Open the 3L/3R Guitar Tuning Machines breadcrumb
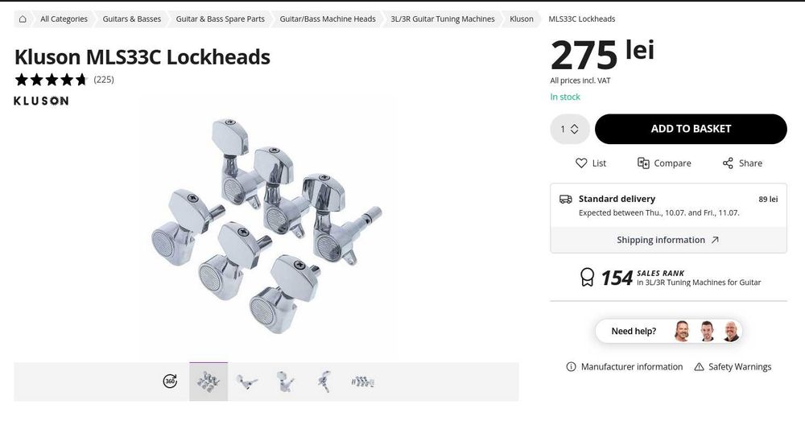 pyautogui.click(x=443, y=19)
